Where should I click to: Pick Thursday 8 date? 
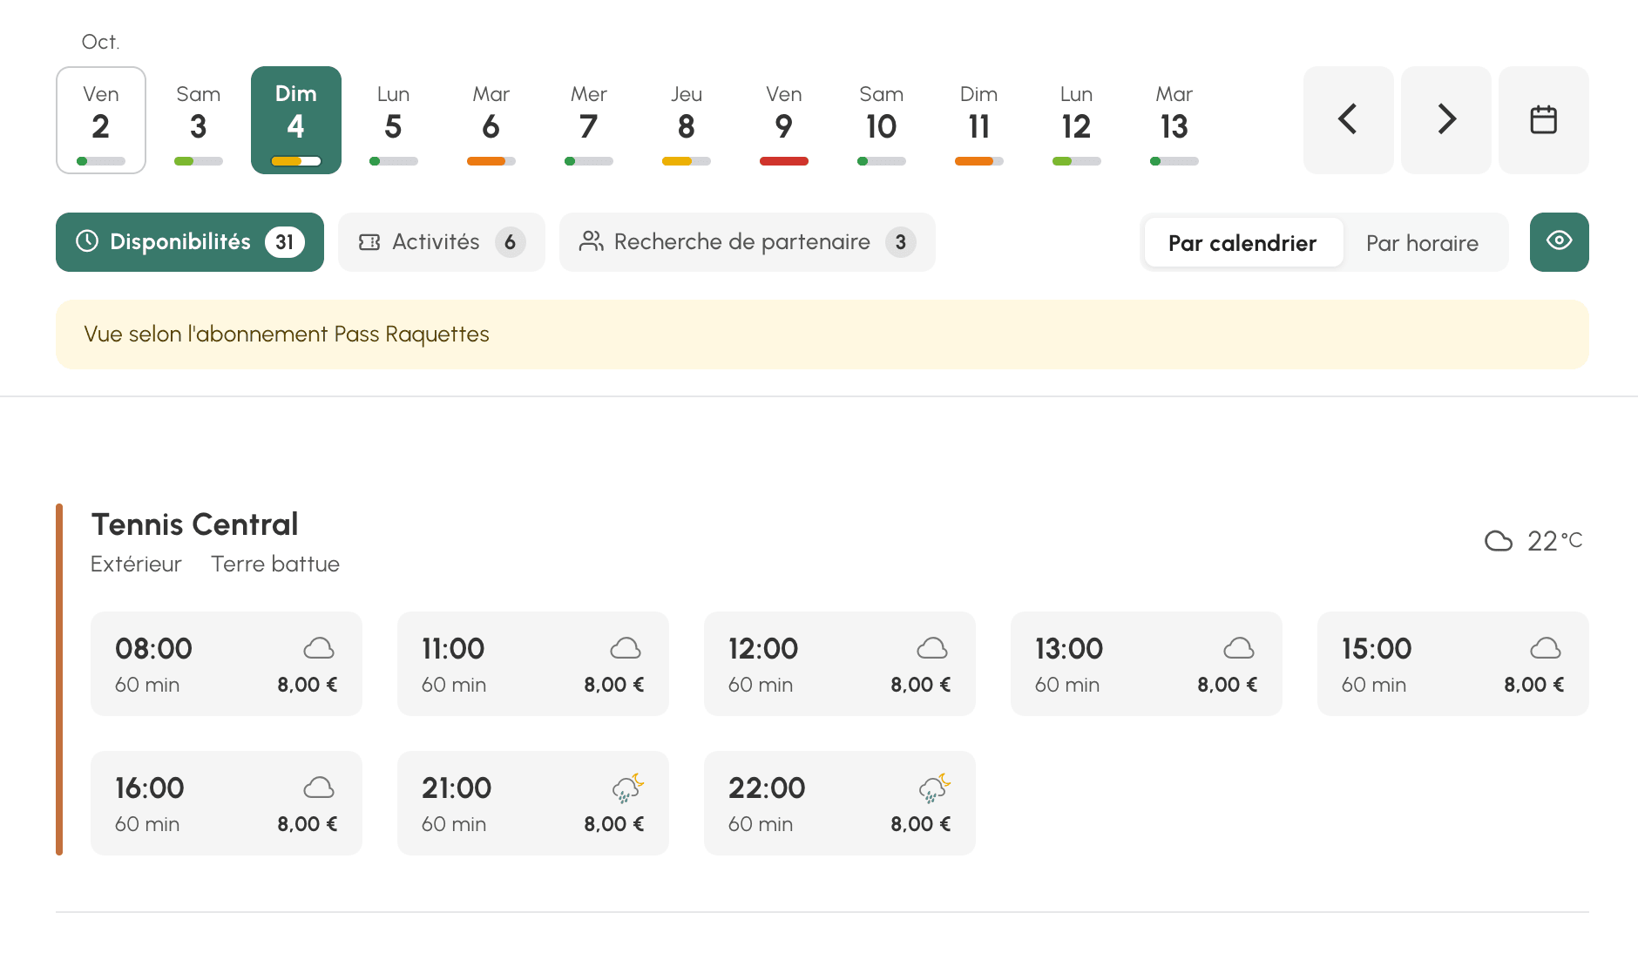click(687, 120)
